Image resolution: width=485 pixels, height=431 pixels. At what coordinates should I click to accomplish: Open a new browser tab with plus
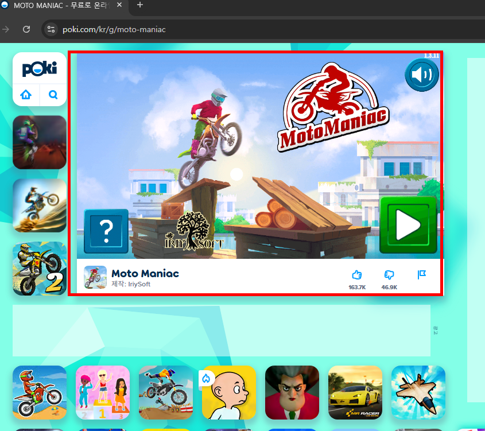pyautogui.click(x=140, y=5)
